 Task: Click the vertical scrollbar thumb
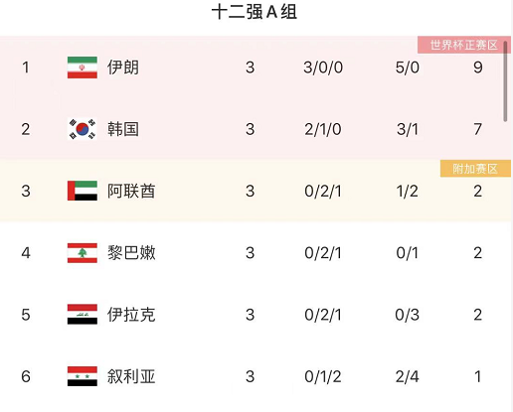tap(505, 81)
